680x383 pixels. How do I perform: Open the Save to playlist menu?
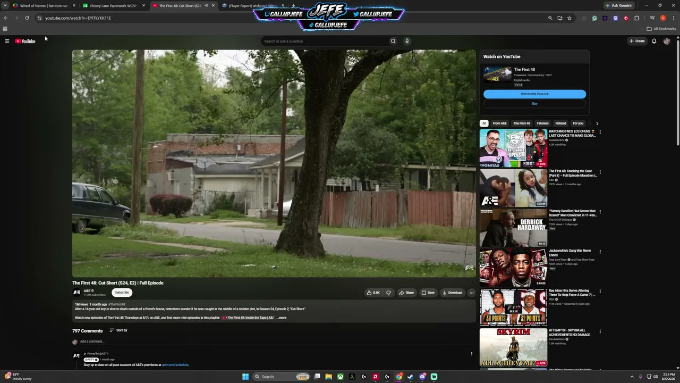tap(428, 293)
